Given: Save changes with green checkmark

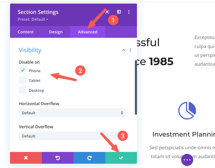Looking at the screenshot, I should pos(121,158).
